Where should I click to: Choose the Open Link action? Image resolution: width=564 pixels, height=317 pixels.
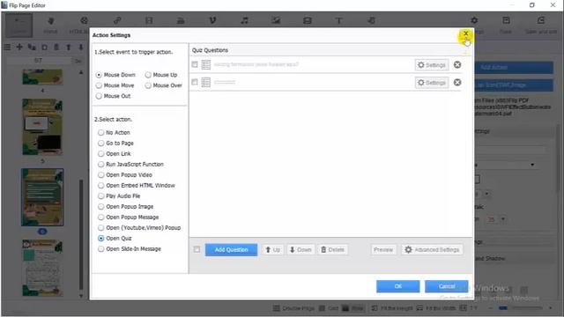(x=100, y=154)
